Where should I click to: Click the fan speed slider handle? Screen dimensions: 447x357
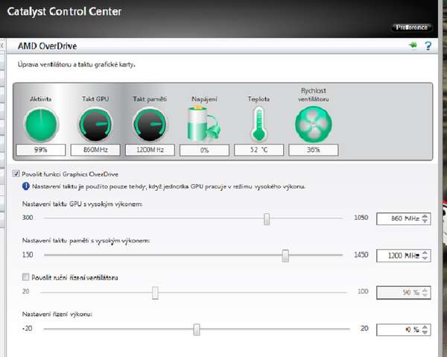155,293
